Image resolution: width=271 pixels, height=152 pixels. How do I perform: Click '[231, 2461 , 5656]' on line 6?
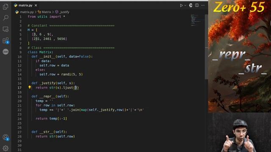(49, 39)
